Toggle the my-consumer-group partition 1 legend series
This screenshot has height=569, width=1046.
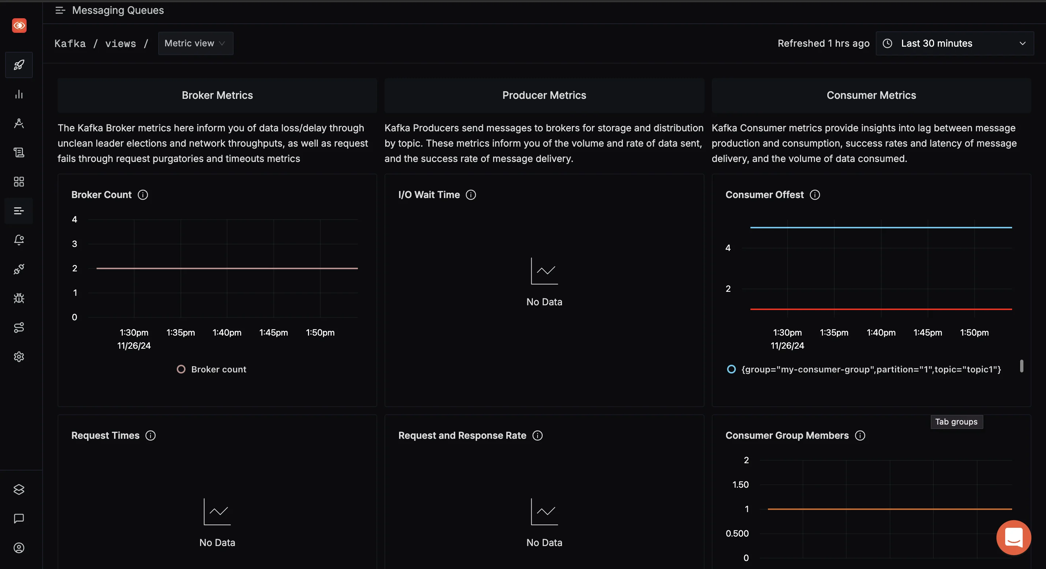pos(864,369)
